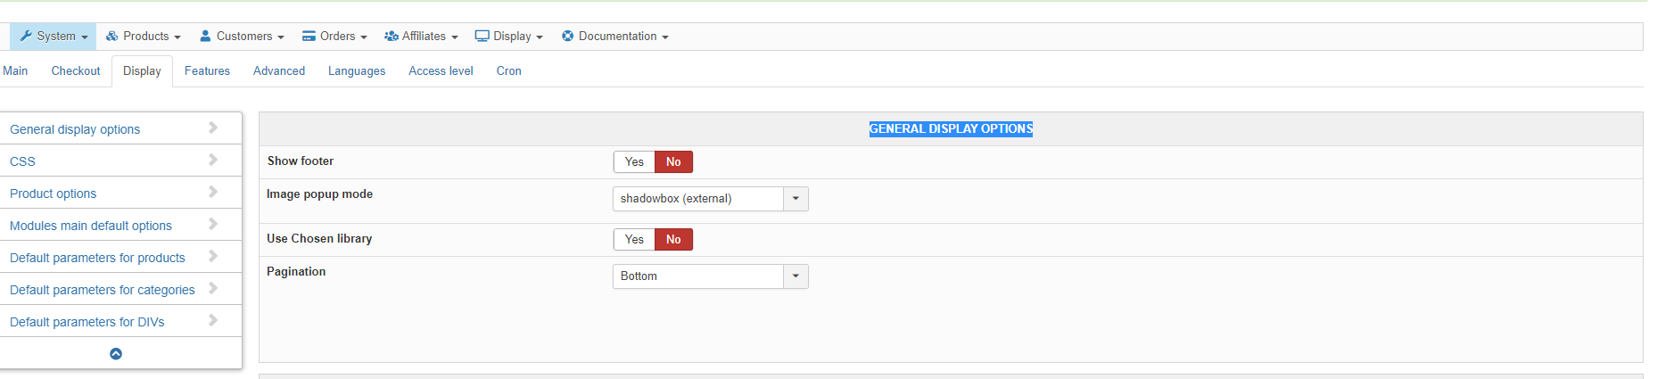
Task: Collapse sidebar with the up-arrow circle icon
Action: (x=116, y=354)
